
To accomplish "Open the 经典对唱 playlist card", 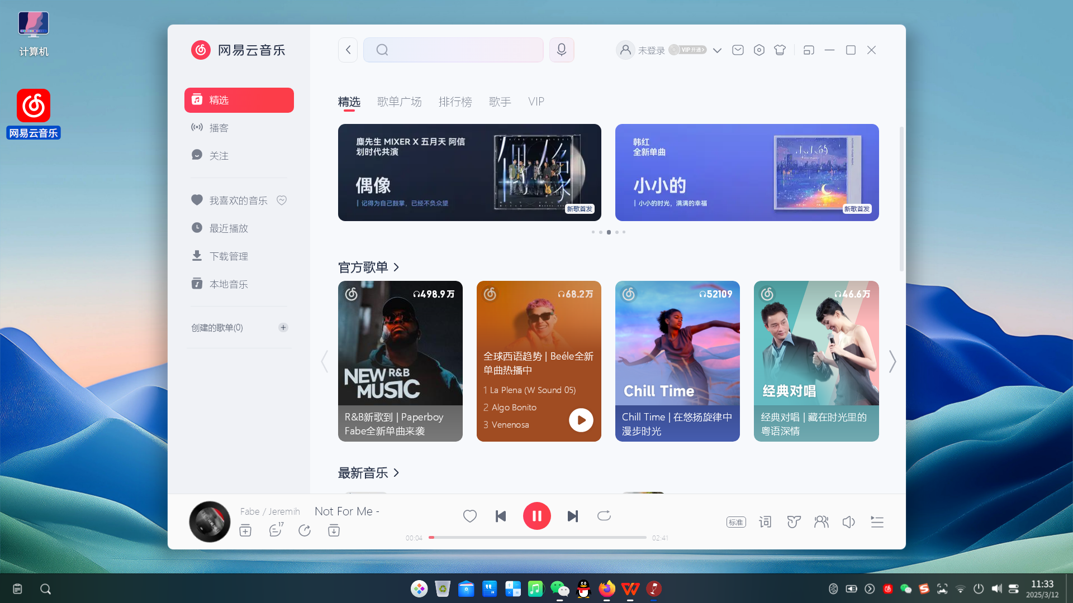I will tap(816, 361).
